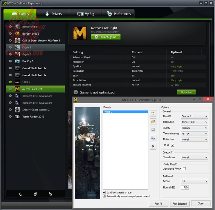Uncheck Automatically save changed preset on exit
The image size is (215, 210).
pos(104,196)
